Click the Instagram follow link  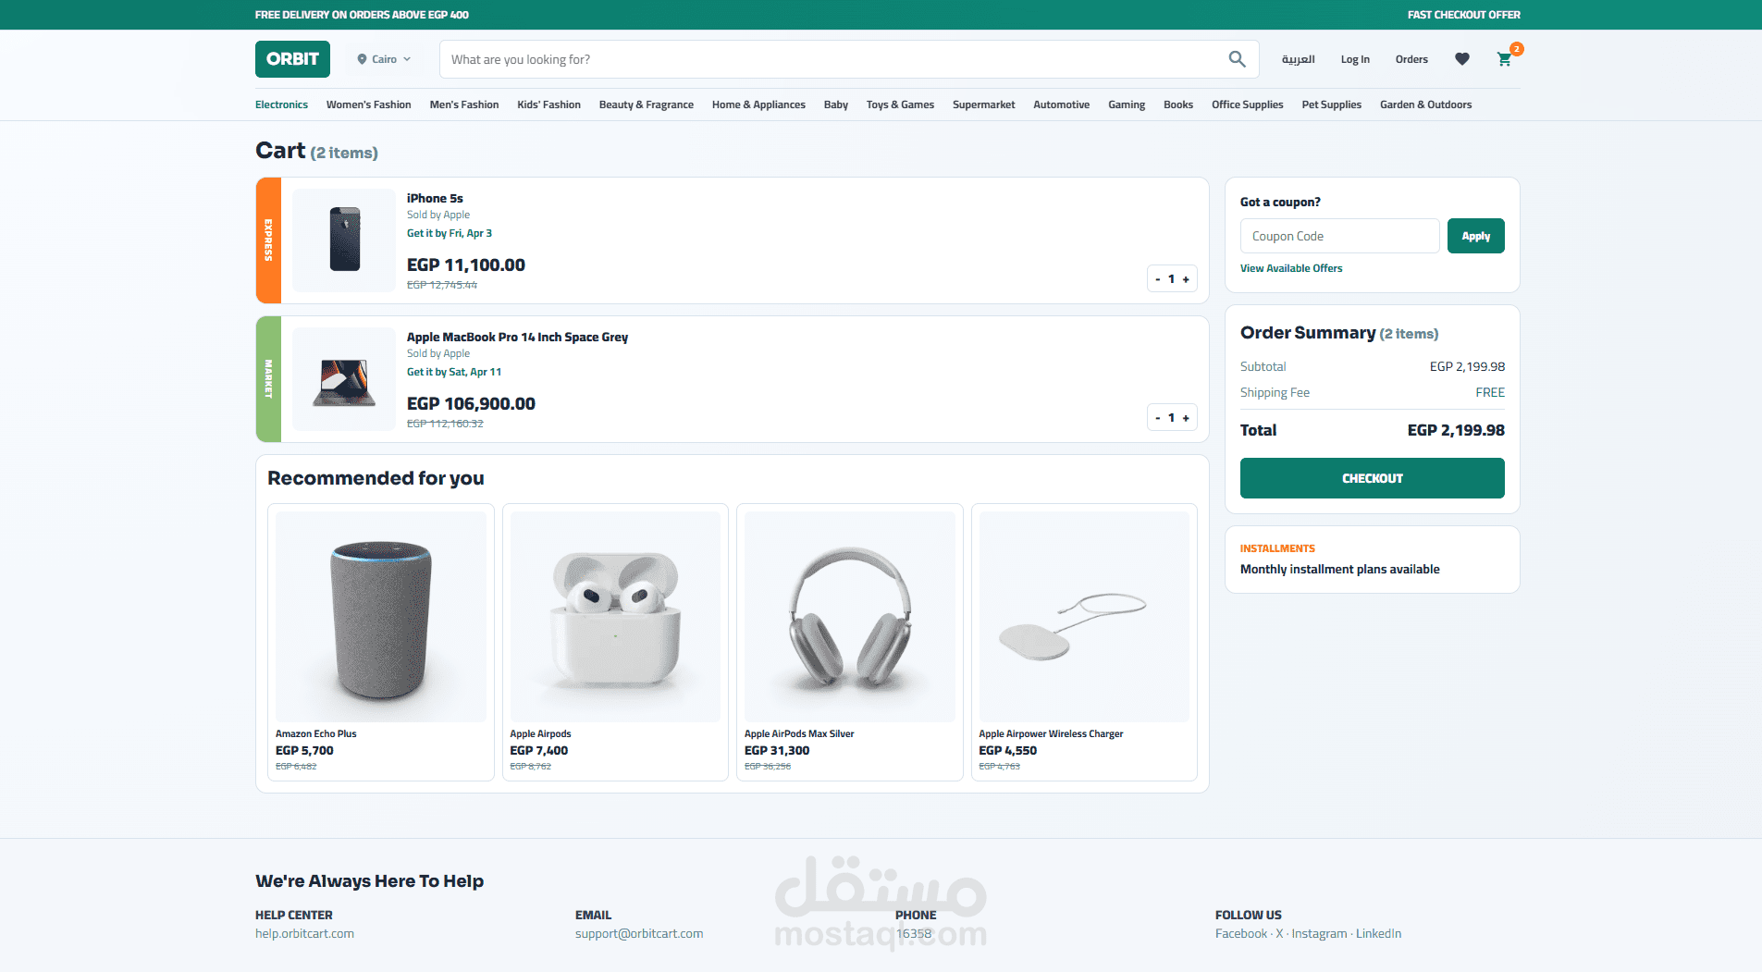pos(1319,934)
